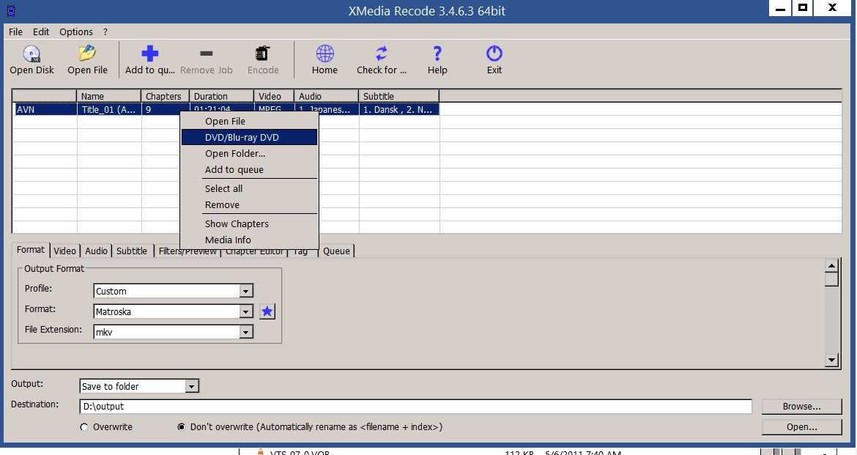Switch to the Format tab
The image size is (857, 455).
click(x=31, y=250)
